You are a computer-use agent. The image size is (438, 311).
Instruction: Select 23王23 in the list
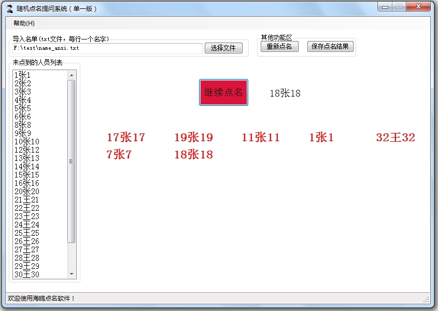pyautogui.click(x=40, y=216)
